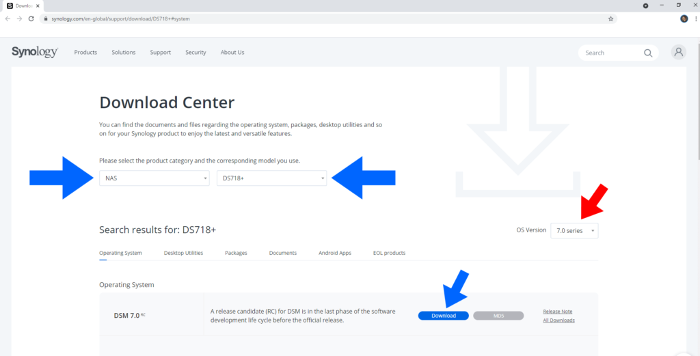Click the MD5 button
The width and height of the screenshot is (700, 356).
[x=498, y=316]
